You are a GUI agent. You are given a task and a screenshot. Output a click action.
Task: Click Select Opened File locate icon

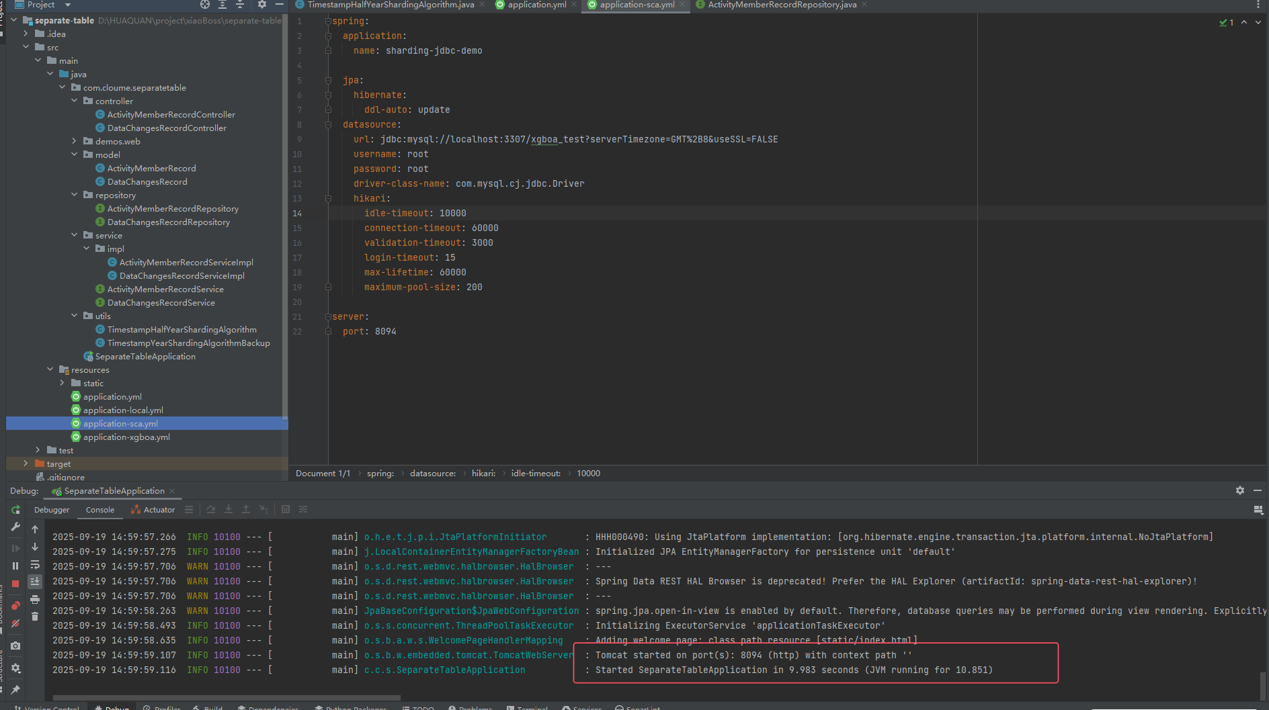(205, 5)
